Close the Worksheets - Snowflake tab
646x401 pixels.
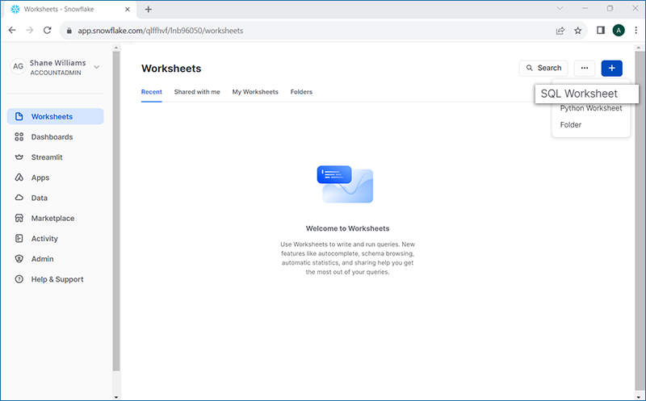[x=128, y=9]
